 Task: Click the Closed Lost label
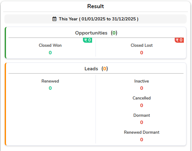coord(142,45)
